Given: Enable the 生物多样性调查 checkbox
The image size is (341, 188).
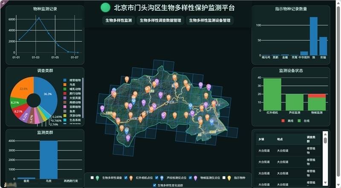Looking at the screenshot, I should [x=92, y=178].
